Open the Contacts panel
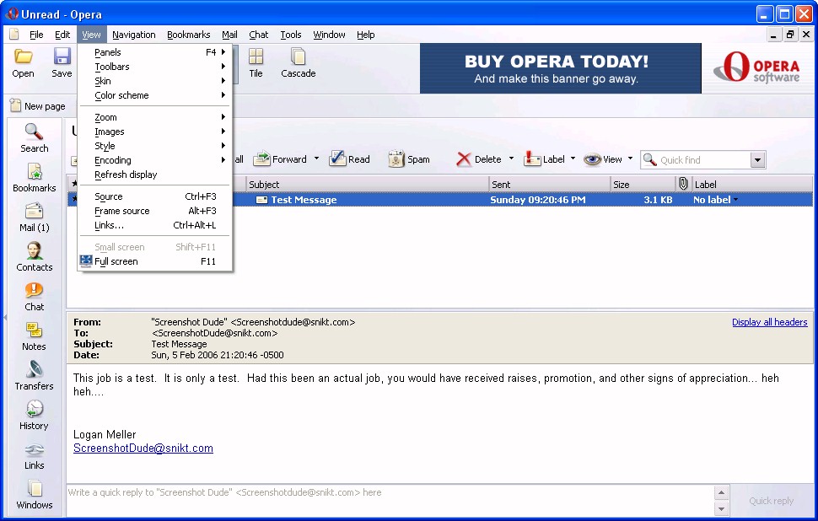This screenshot has height=521, width=818. coord(34,257)
